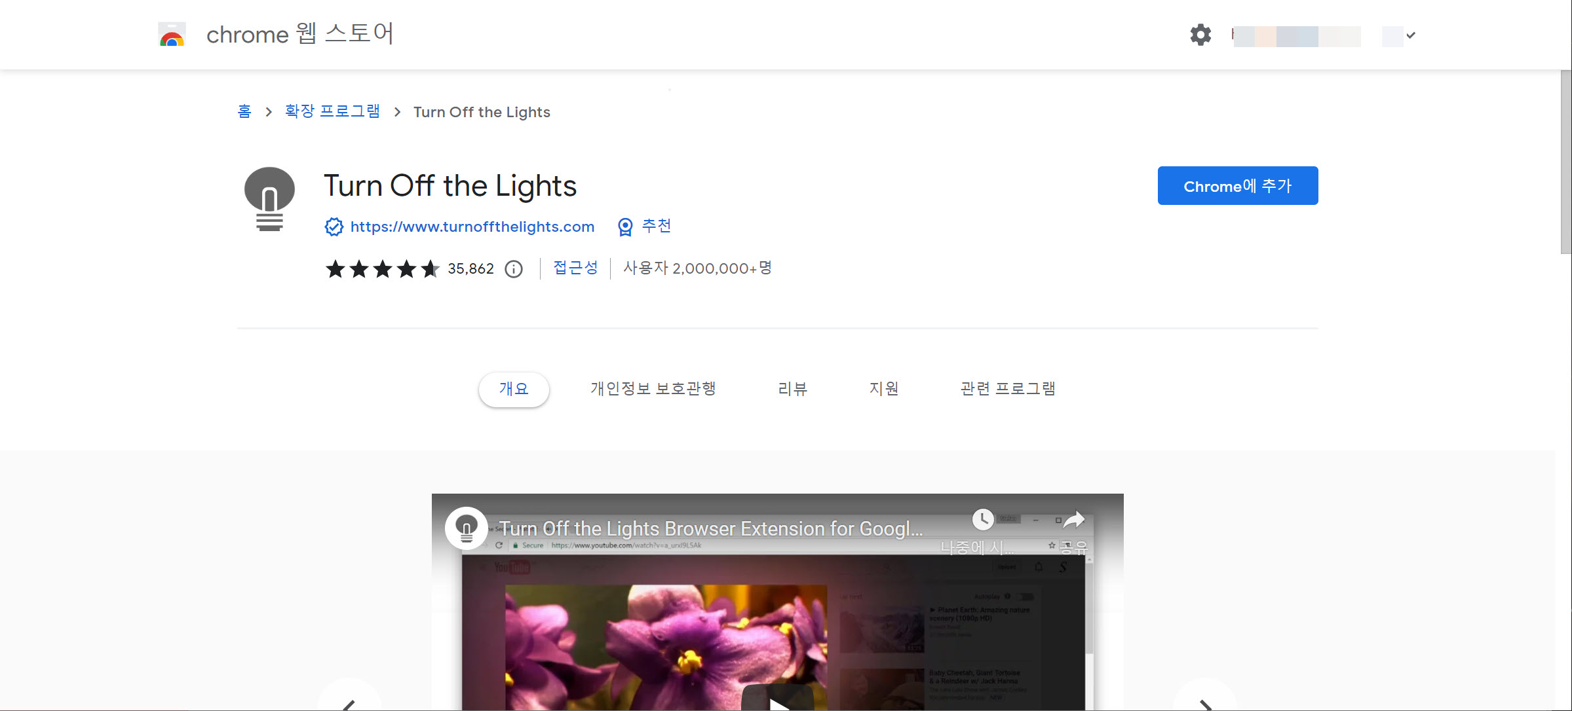The image size is (1572, 711).
Task: Switch to the 리뷰 tab
Action: [x=792, y=388]
